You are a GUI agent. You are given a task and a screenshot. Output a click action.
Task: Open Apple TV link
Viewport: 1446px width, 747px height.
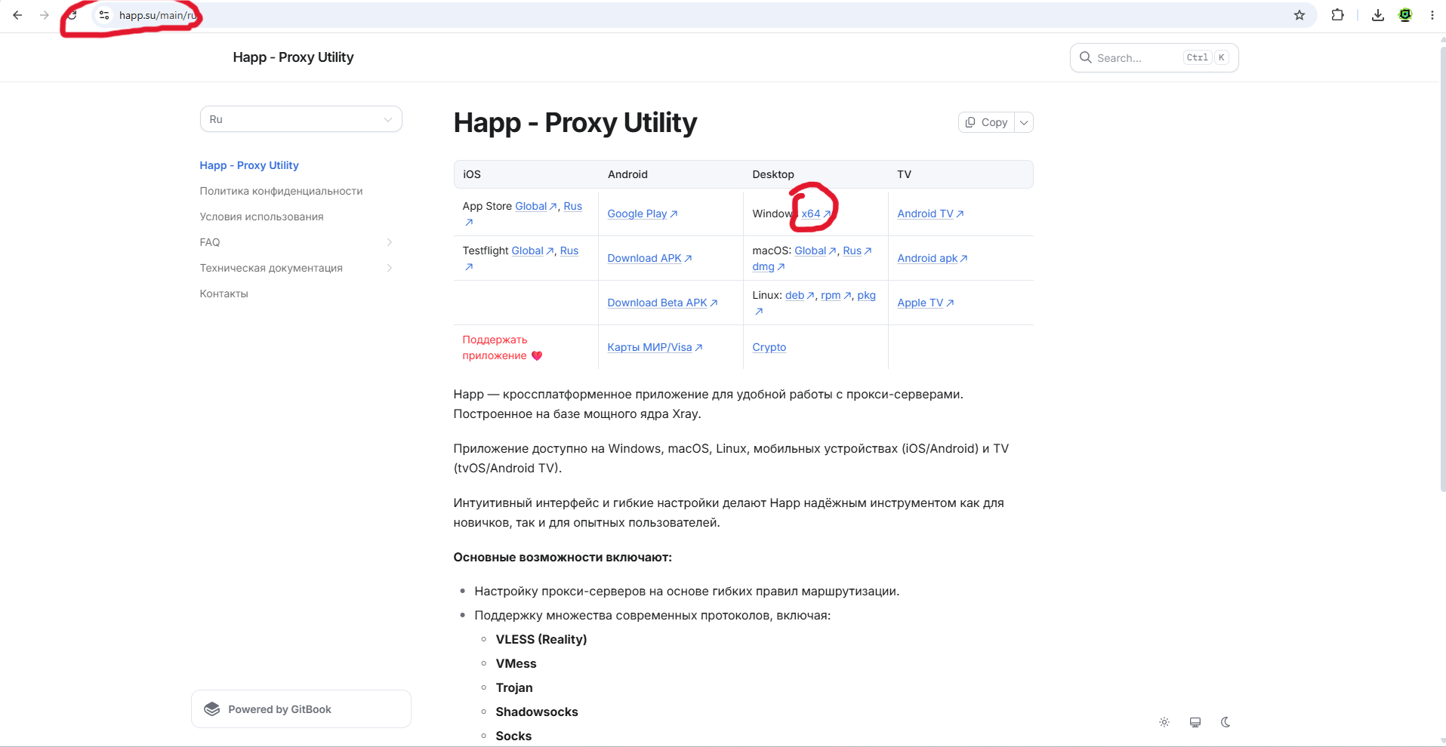[926, 303]
